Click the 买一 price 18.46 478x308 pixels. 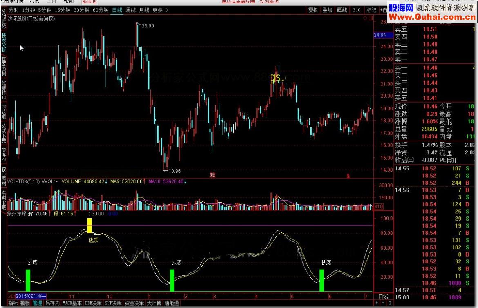[x=430, y=68]
